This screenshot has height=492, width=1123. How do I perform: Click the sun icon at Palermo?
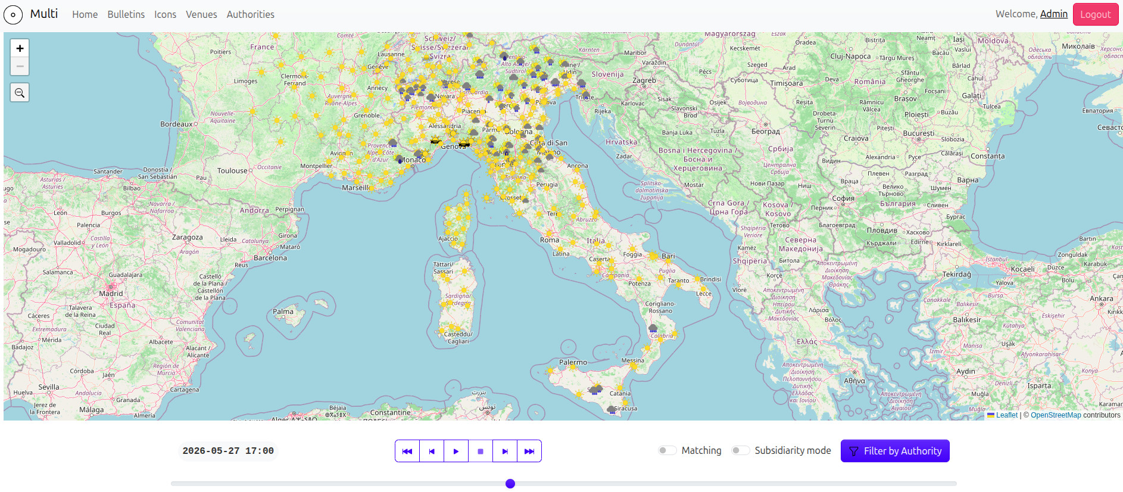(573, 368)
